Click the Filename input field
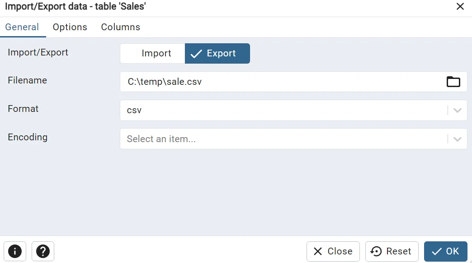The height and width of the screenshot is (263, 472). click(x=271, y=82)
